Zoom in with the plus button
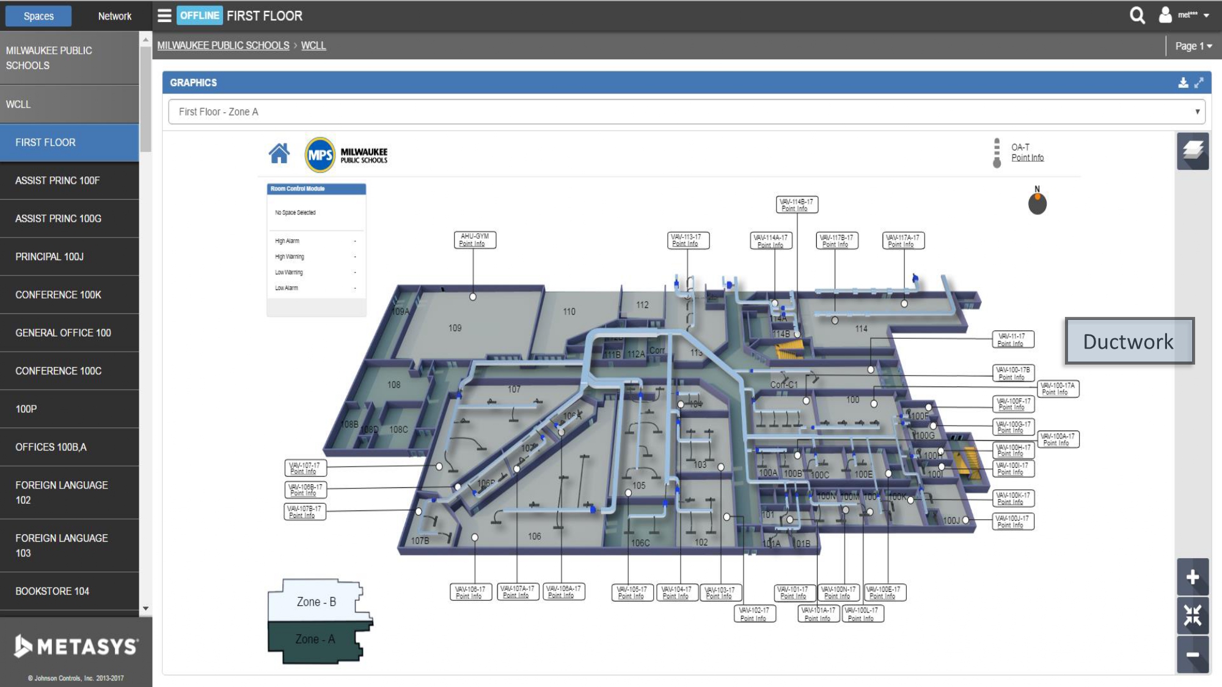Screen dimensions: 1222x687 [x=1192, y=577]
